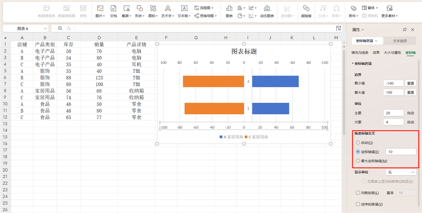This screenshot has height=213, width=422.
Task: Click the 艺术字 (WordArt) icon
Action: [168, 9]
